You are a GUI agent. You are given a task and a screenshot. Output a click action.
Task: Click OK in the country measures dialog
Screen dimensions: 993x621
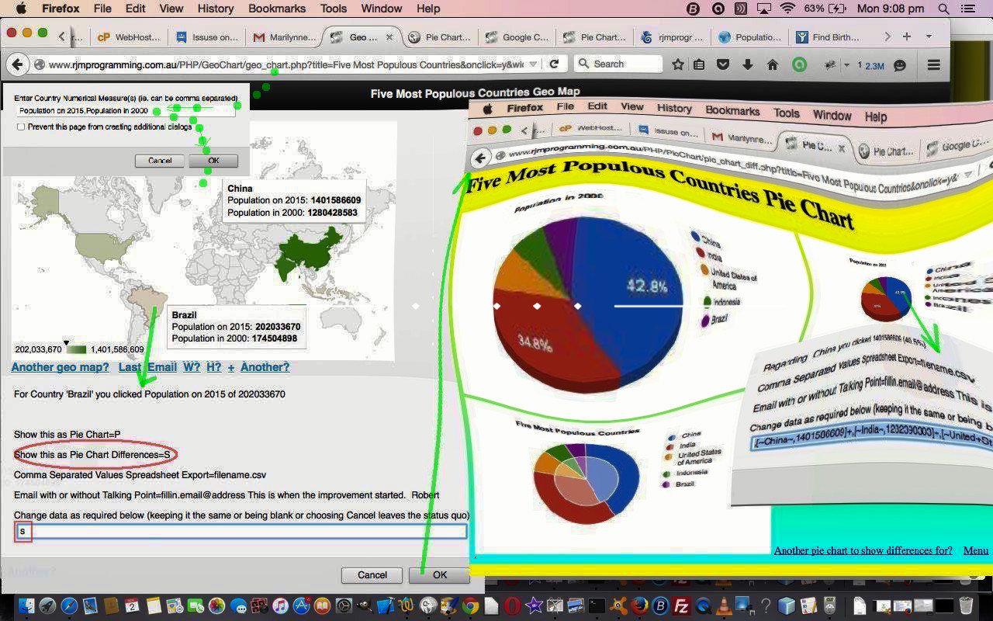coord(213,161)
